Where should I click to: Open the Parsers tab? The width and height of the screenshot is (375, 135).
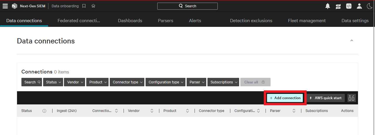[x=165, y=21]
